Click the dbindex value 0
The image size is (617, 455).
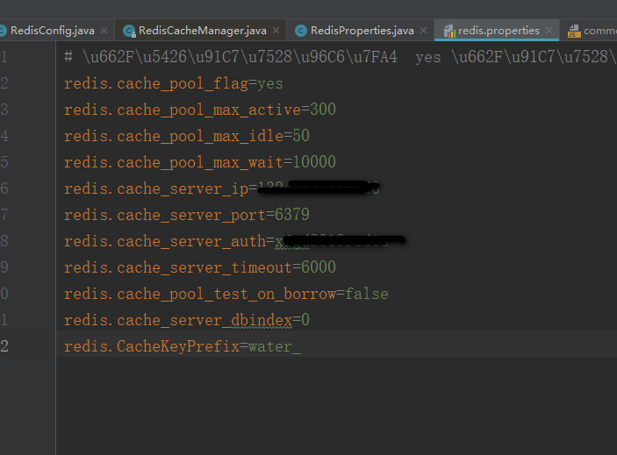[x=305, y=320]
